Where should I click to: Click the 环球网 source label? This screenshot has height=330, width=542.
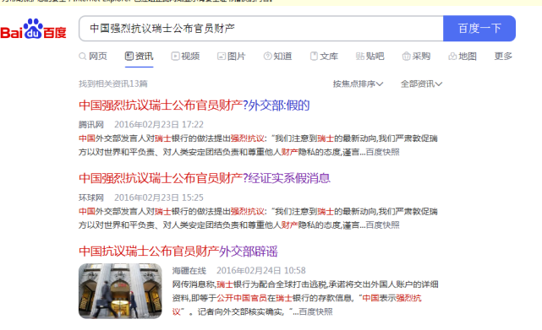point(91,197)
